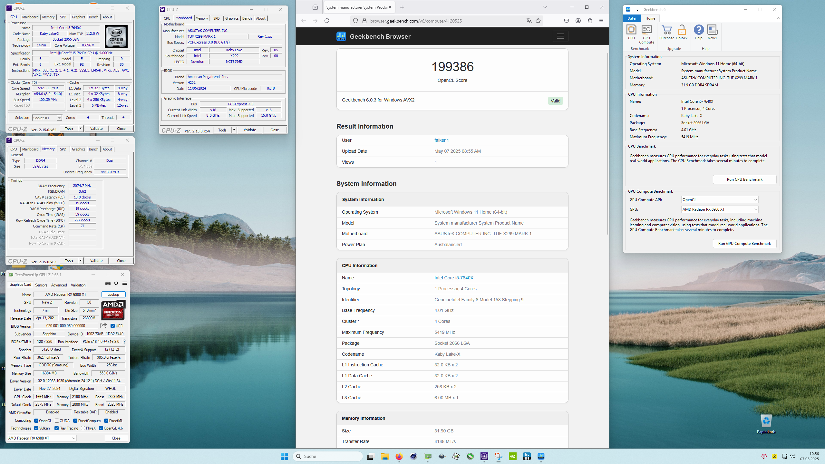Open the GPU selection dropdown in Geekbench 6
Image resolution: width=825 pixels, height=464 pixels.
[720, 209]
